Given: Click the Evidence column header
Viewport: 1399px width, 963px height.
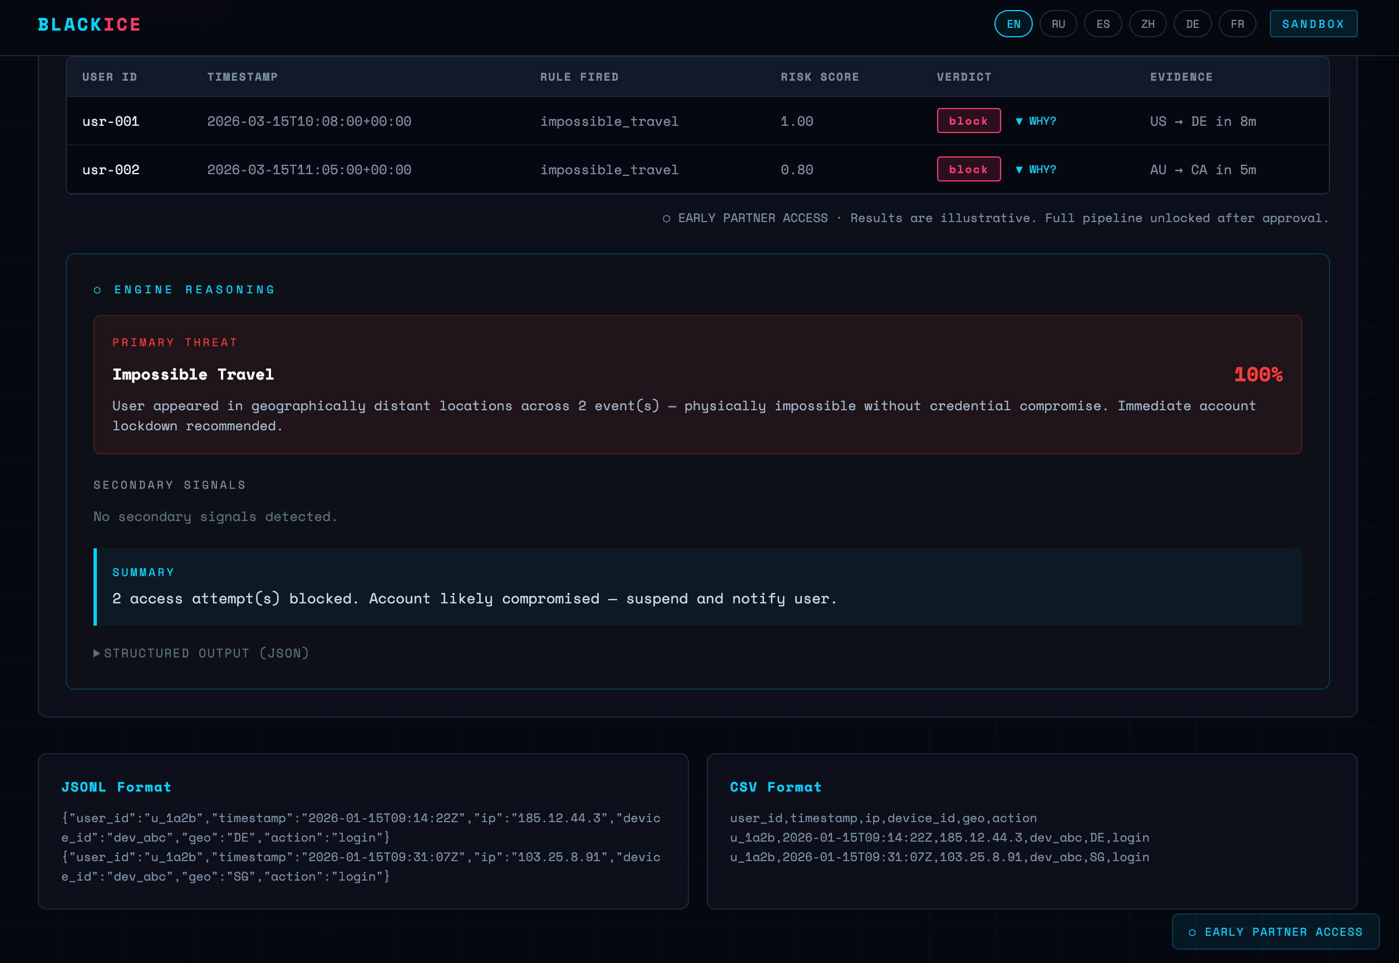Looking at the screenshot, I should coord(1181,77).
